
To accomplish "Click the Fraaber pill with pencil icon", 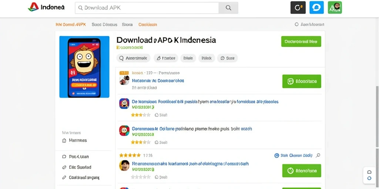I will click(x=166, y=58).
